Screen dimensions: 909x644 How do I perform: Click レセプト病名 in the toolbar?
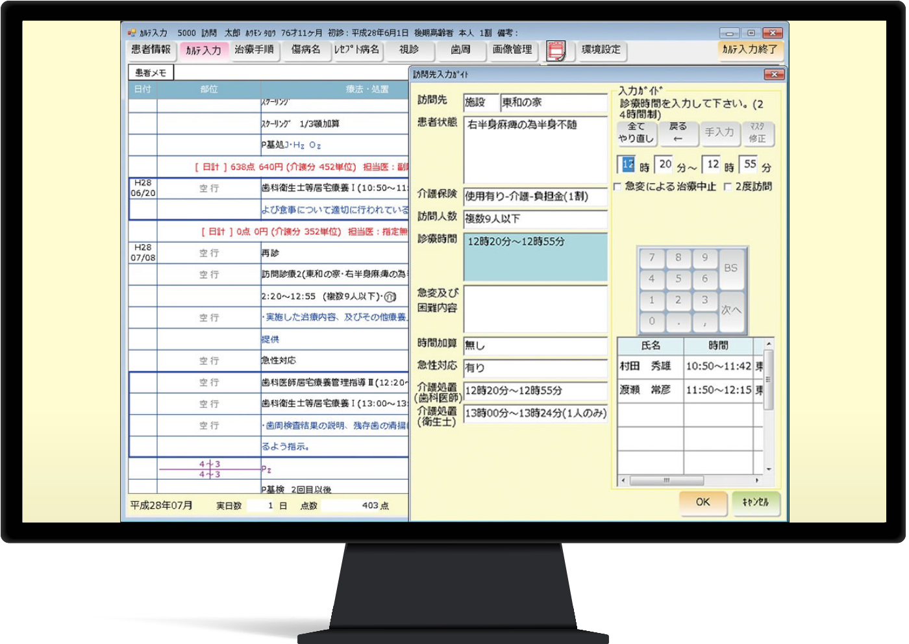click(357, 49)
